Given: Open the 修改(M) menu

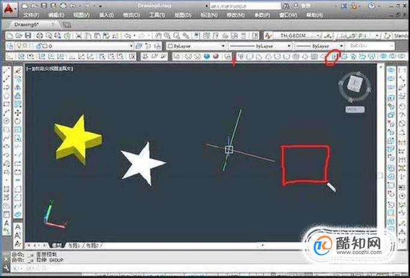Looking at the screenshot, I should 236,15.
